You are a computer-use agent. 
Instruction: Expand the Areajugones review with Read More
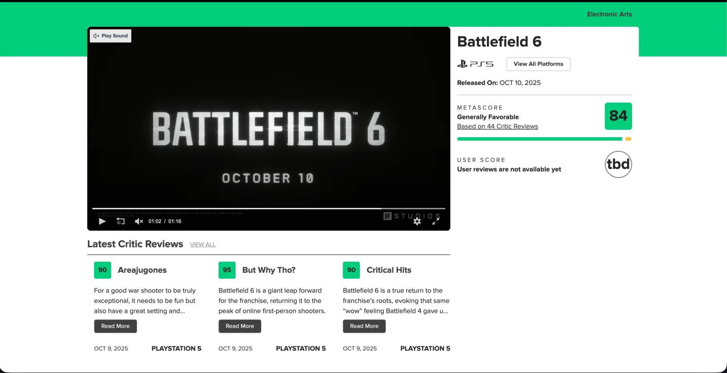click(x=115, y=326)
